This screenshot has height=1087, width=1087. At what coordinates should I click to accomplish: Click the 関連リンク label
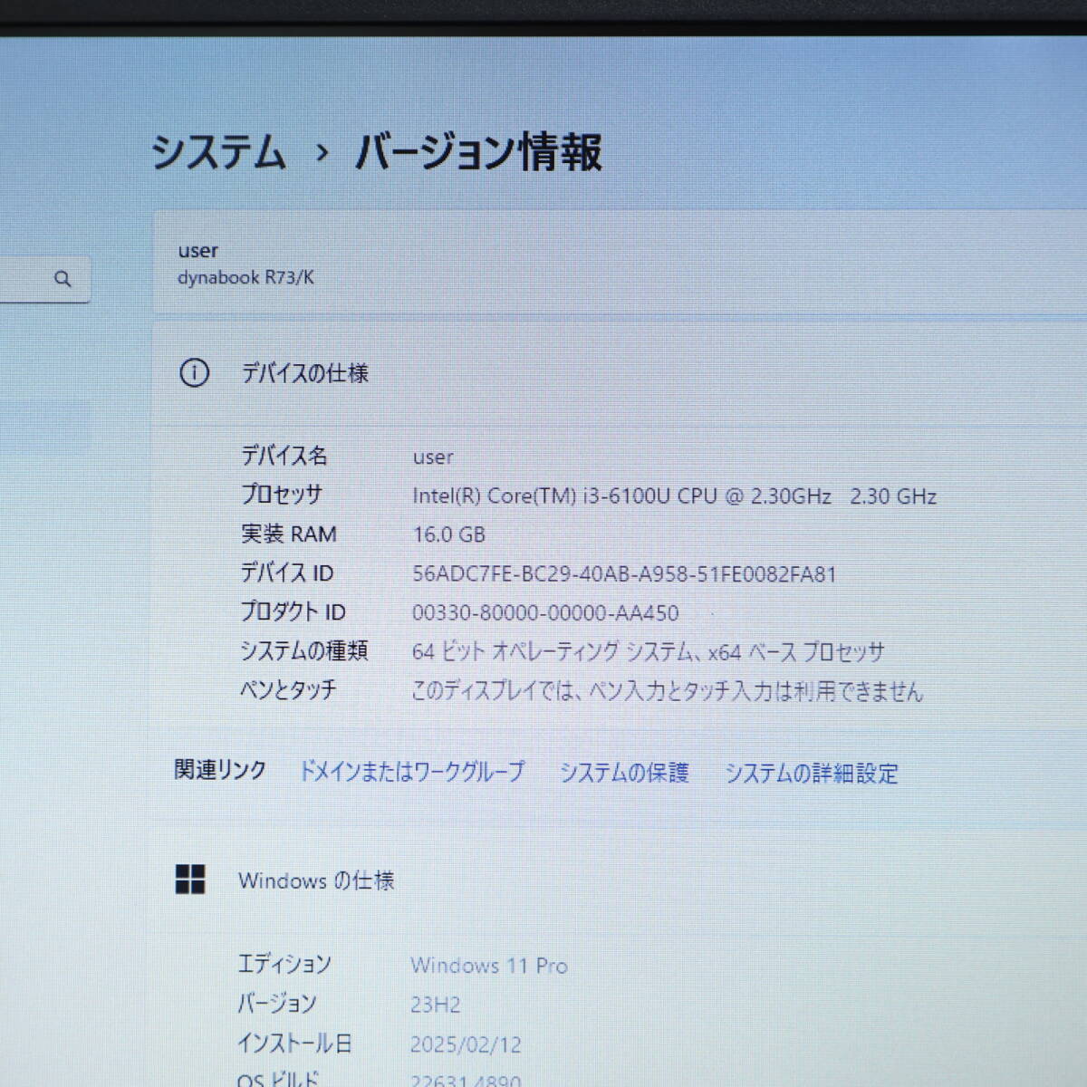220,770
